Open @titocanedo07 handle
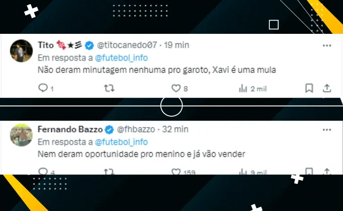 pyautogui.click(x=127, y=45)
